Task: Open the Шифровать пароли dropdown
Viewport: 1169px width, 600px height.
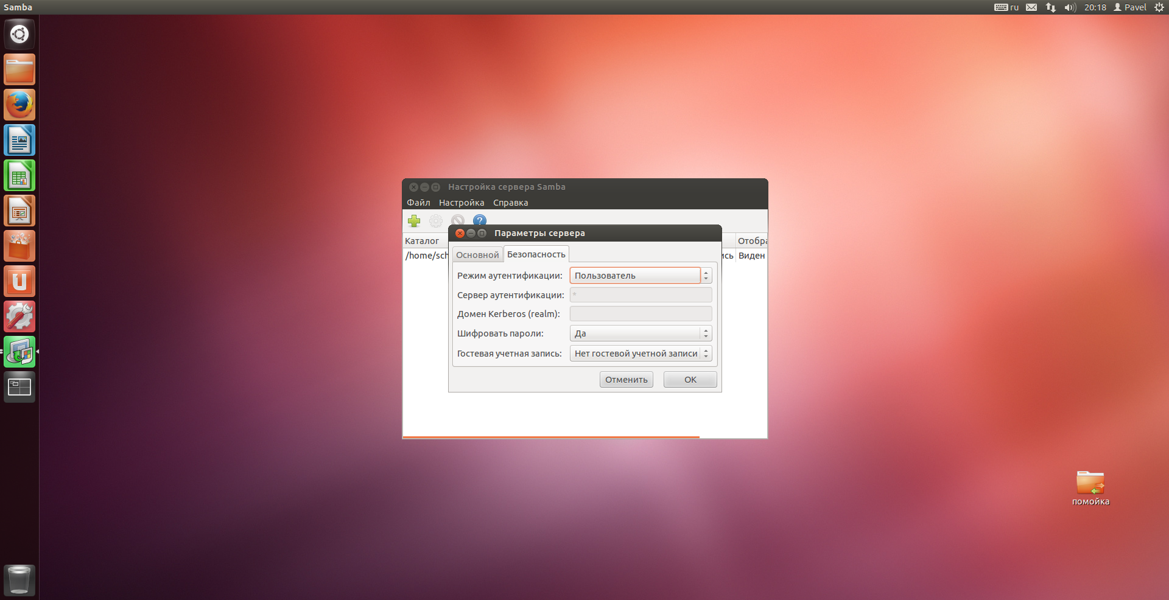Action: 641,333
